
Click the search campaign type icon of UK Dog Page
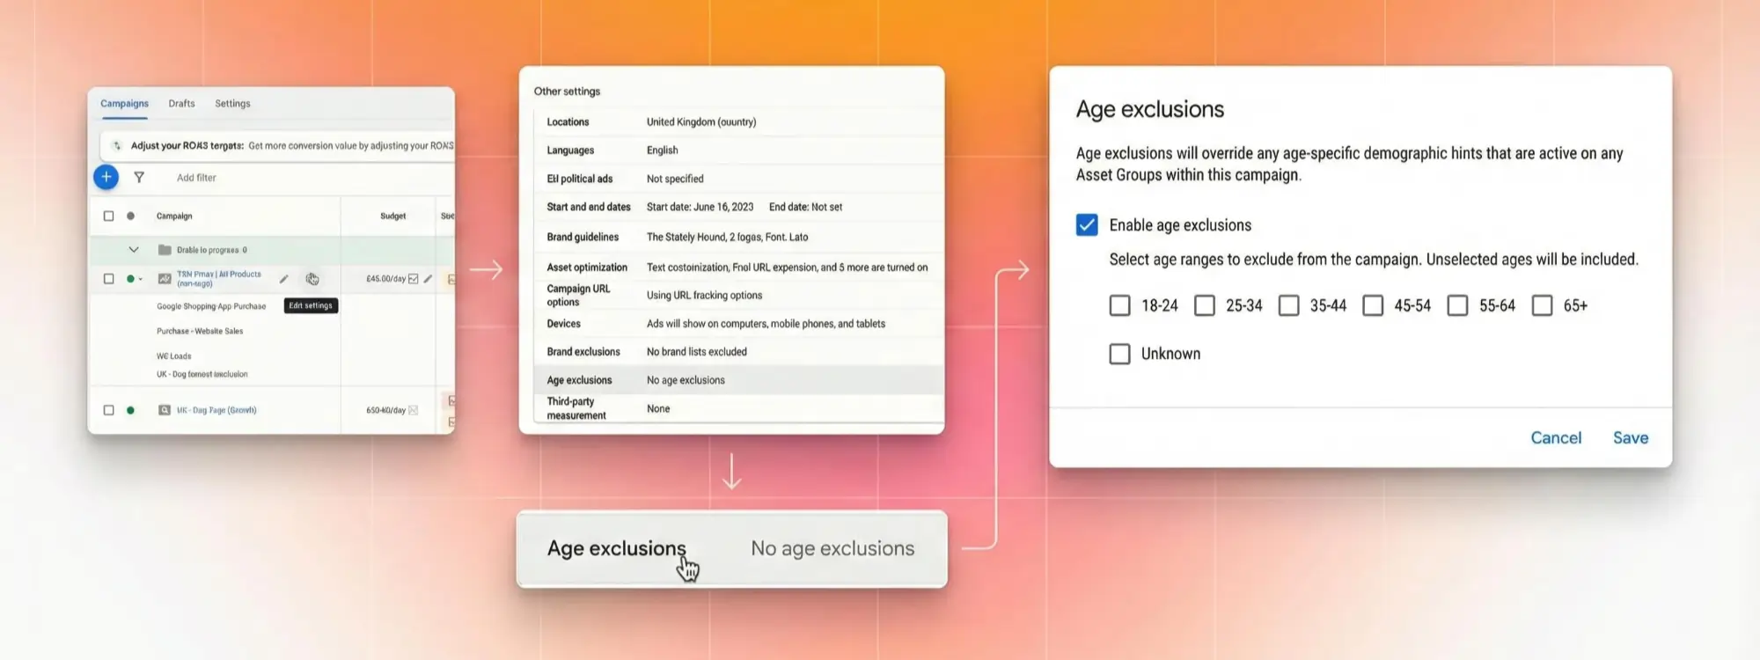click(165, 410)
